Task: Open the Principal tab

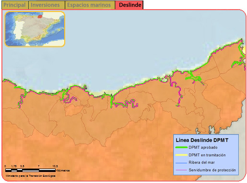Action: [14, 5]
